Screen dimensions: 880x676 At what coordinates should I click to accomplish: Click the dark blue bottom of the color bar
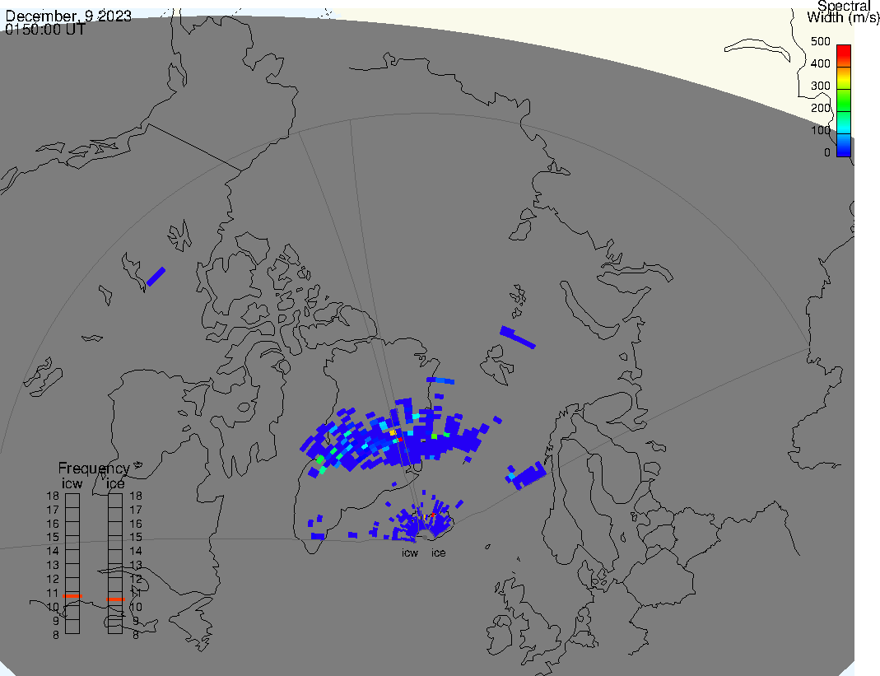[844, 147]
